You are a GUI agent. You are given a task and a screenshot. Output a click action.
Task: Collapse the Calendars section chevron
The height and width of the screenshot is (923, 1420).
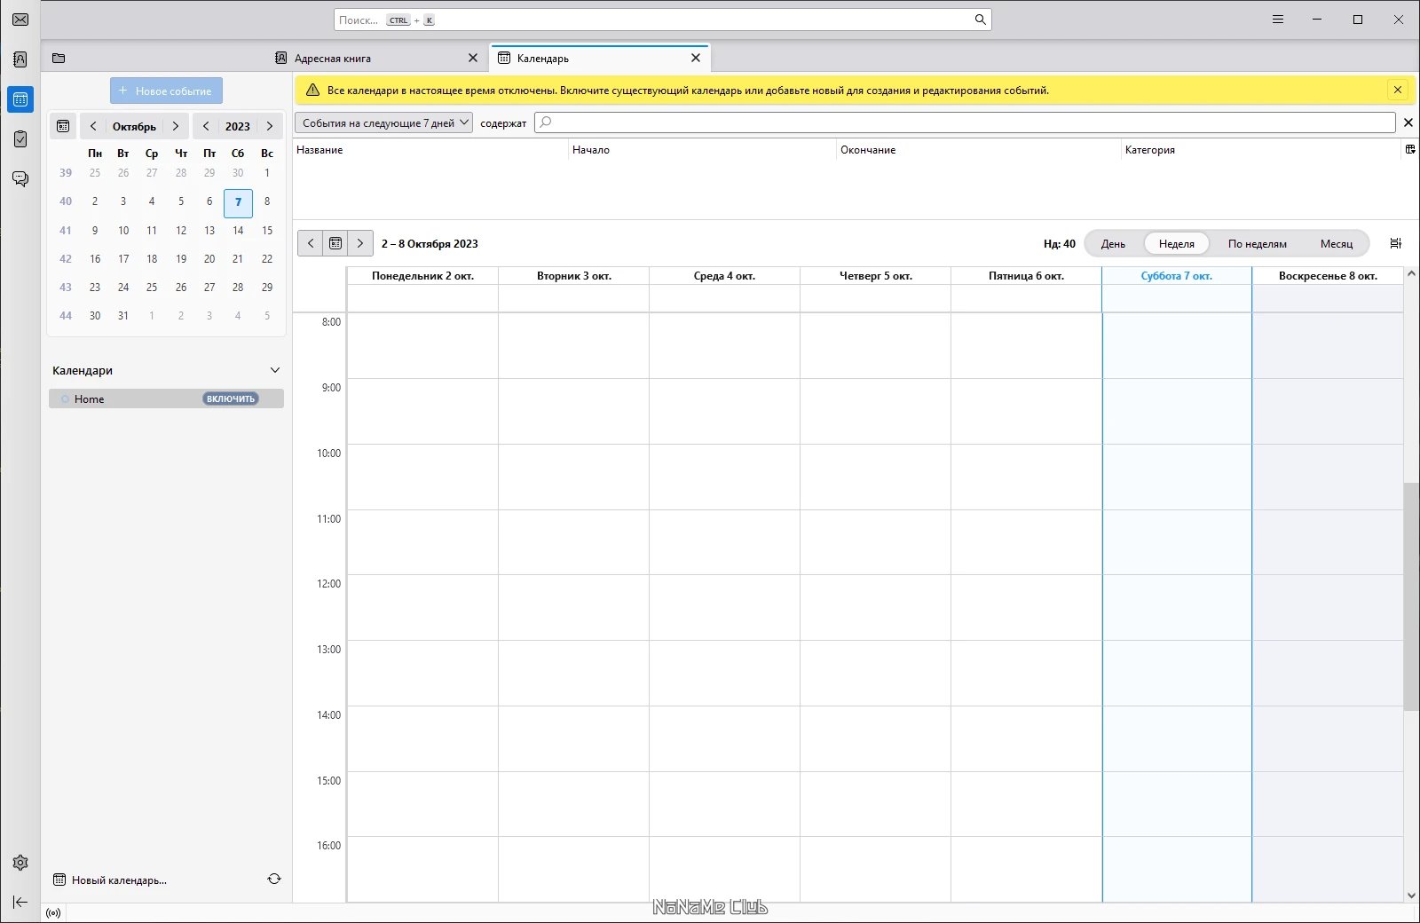[x=275, y=370]
